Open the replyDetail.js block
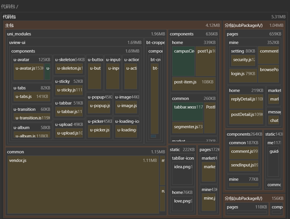The height and width of the screenshot is (219, 290). (246, 101)
